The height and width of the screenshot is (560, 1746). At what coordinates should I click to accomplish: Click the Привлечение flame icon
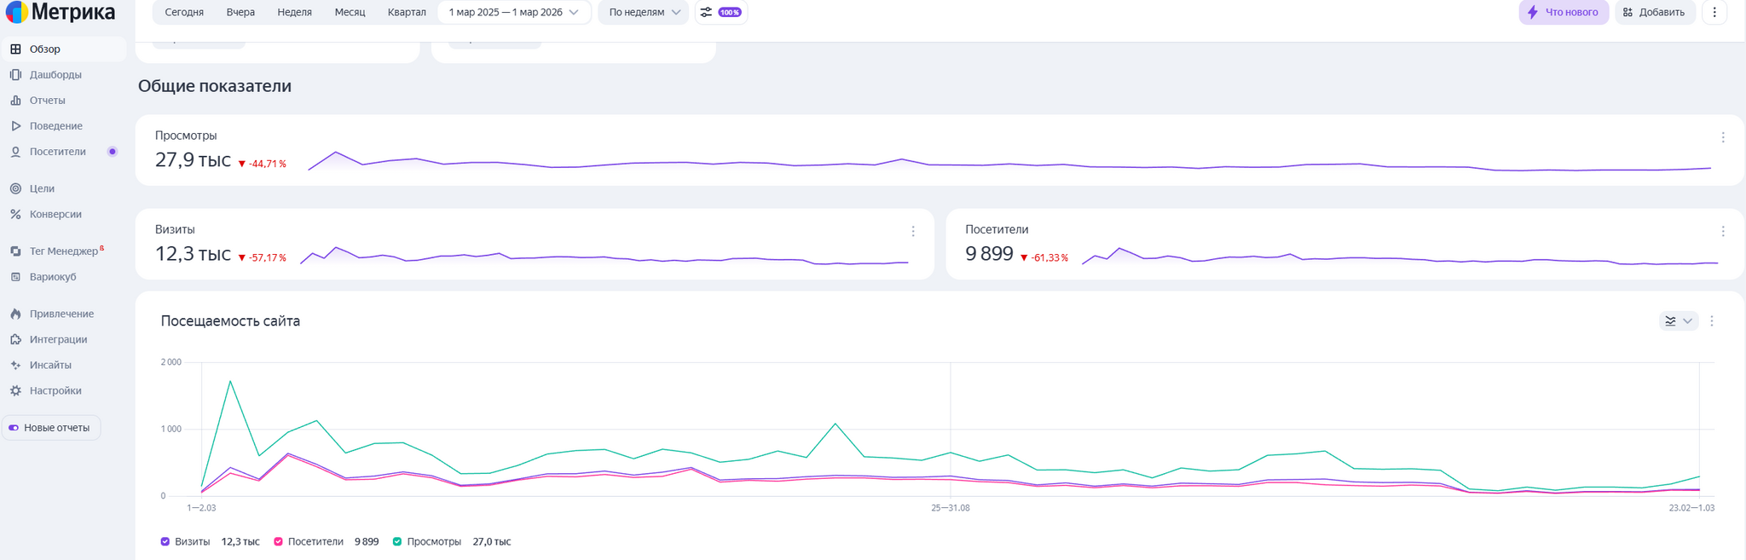pyautogui.click(x=15, y=314)
